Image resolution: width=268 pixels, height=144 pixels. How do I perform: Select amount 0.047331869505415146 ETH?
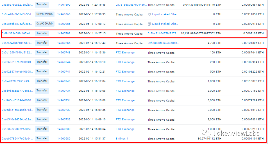pyautogui.click(x=202, y=5)
